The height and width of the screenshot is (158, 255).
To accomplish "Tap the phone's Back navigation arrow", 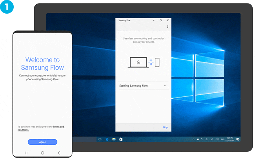I will point(59,153).
